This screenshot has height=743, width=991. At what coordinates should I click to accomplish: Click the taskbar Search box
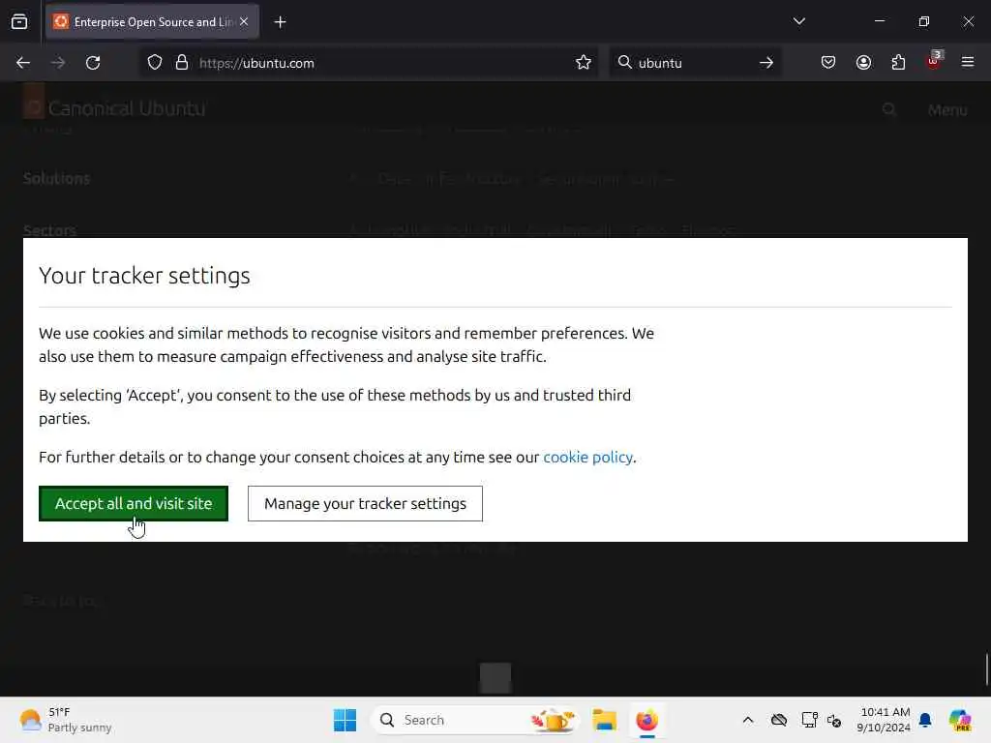click(475, 720)
